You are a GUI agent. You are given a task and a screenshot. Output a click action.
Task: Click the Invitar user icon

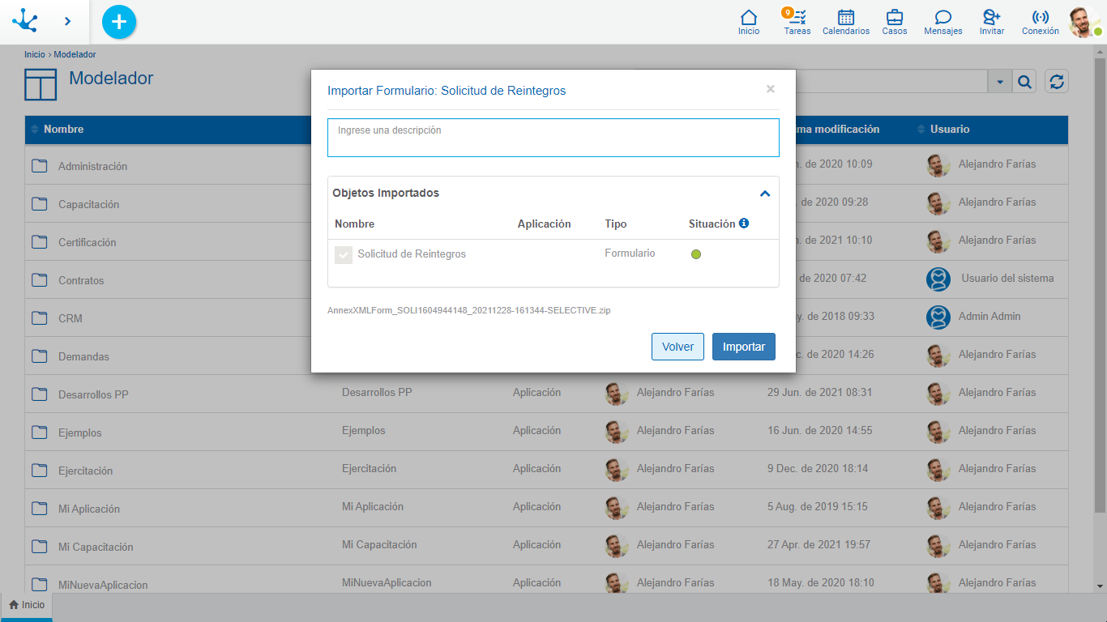991,21
